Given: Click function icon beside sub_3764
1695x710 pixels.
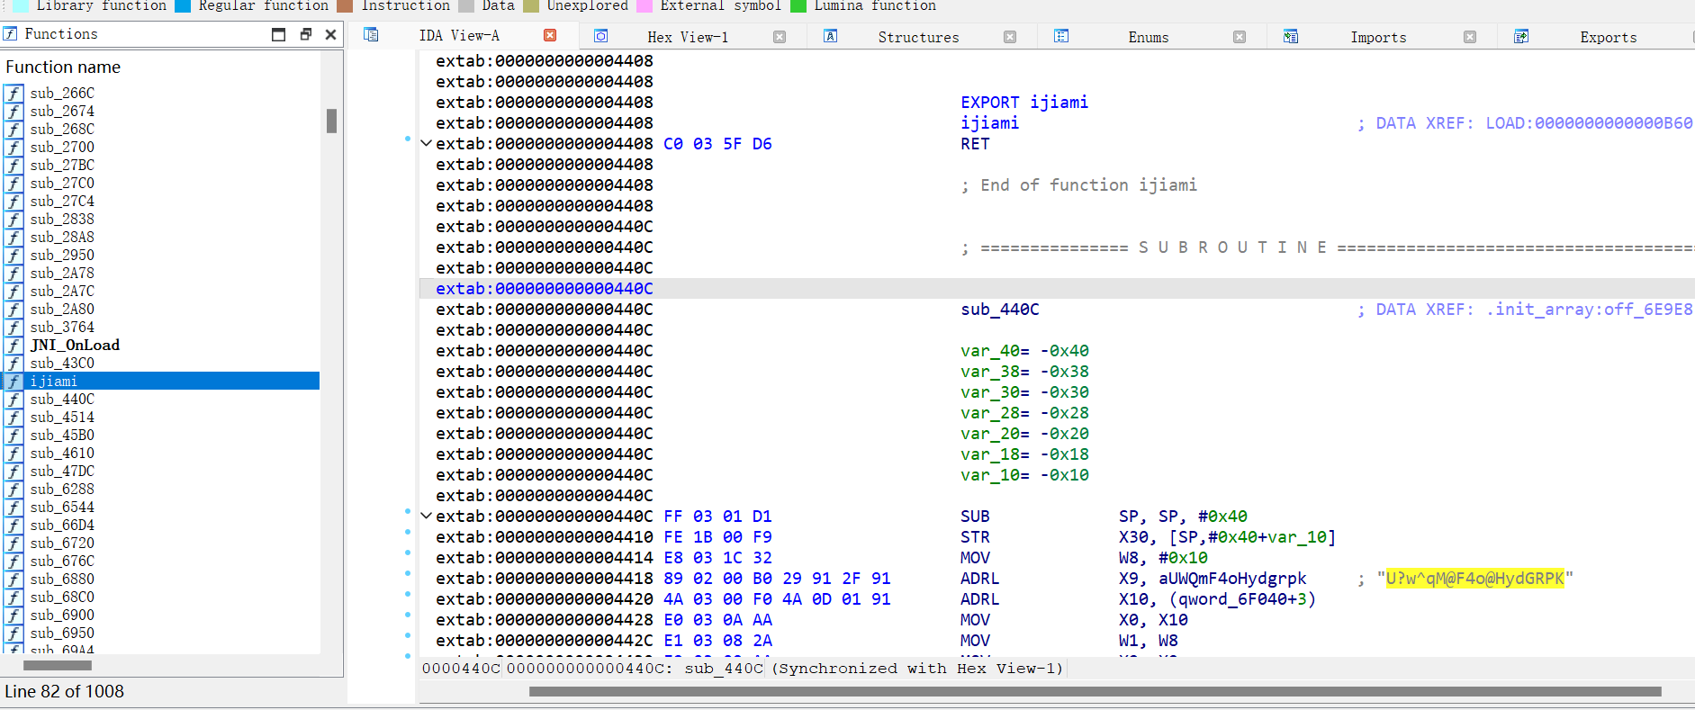Looking at the screenshot, I should (x=14, y=328).
